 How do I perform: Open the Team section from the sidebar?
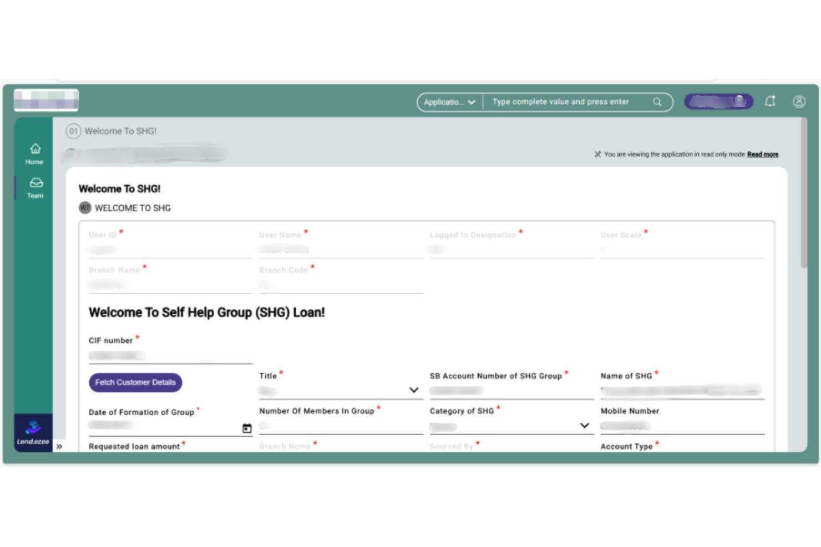pyautogui.click(x=34, y=187)
